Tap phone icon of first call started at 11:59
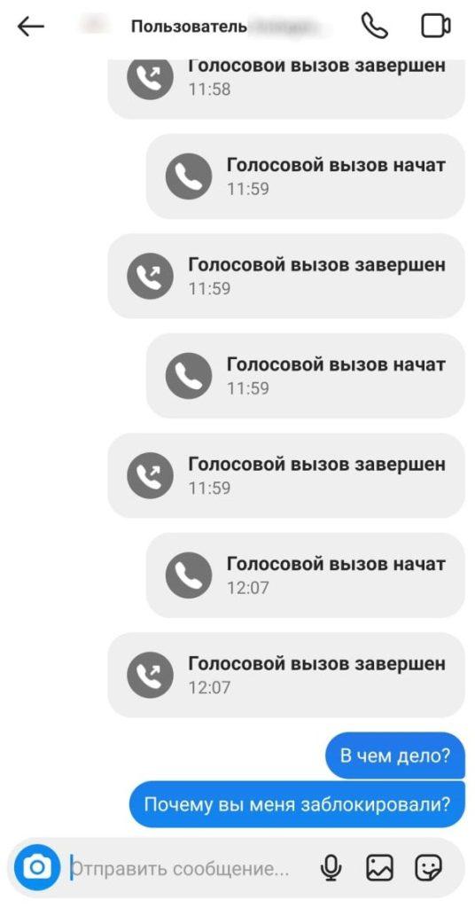The width and height of the screenshot is (475, 908). click(x=189, y=176)
